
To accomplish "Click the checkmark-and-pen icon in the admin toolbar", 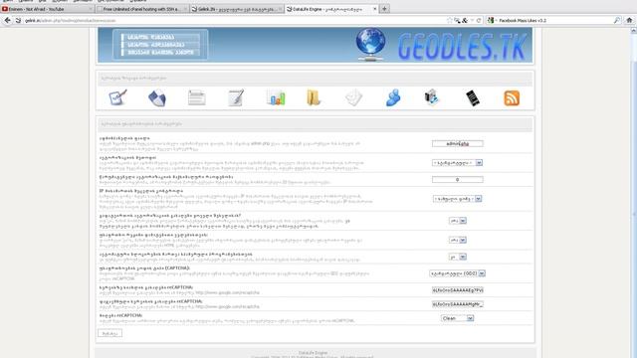I will pyautogui.click(x=117, y=97).
